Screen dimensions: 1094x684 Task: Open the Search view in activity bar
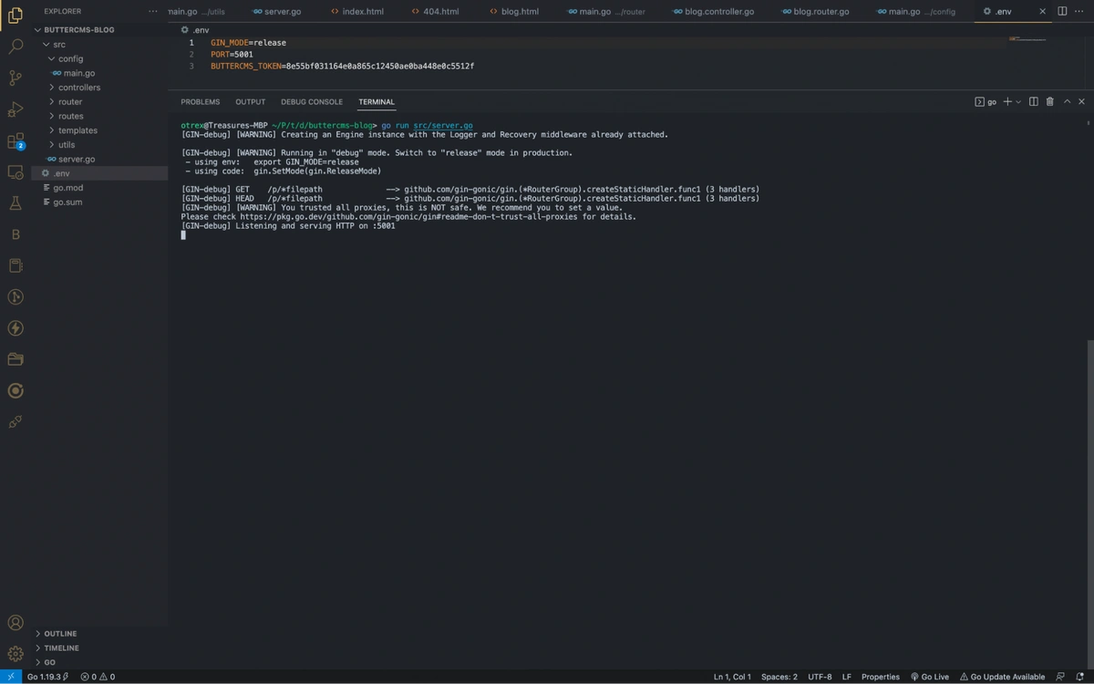coord(15,46)
